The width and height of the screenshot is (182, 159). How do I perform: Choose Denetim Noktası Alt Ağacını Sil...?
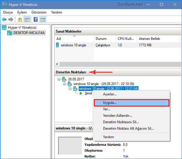coord(132,128)
